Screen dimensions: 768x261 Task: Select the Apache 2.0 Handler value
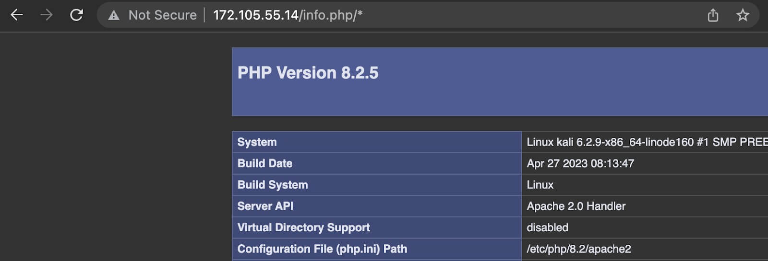click(x=576, y=206)
